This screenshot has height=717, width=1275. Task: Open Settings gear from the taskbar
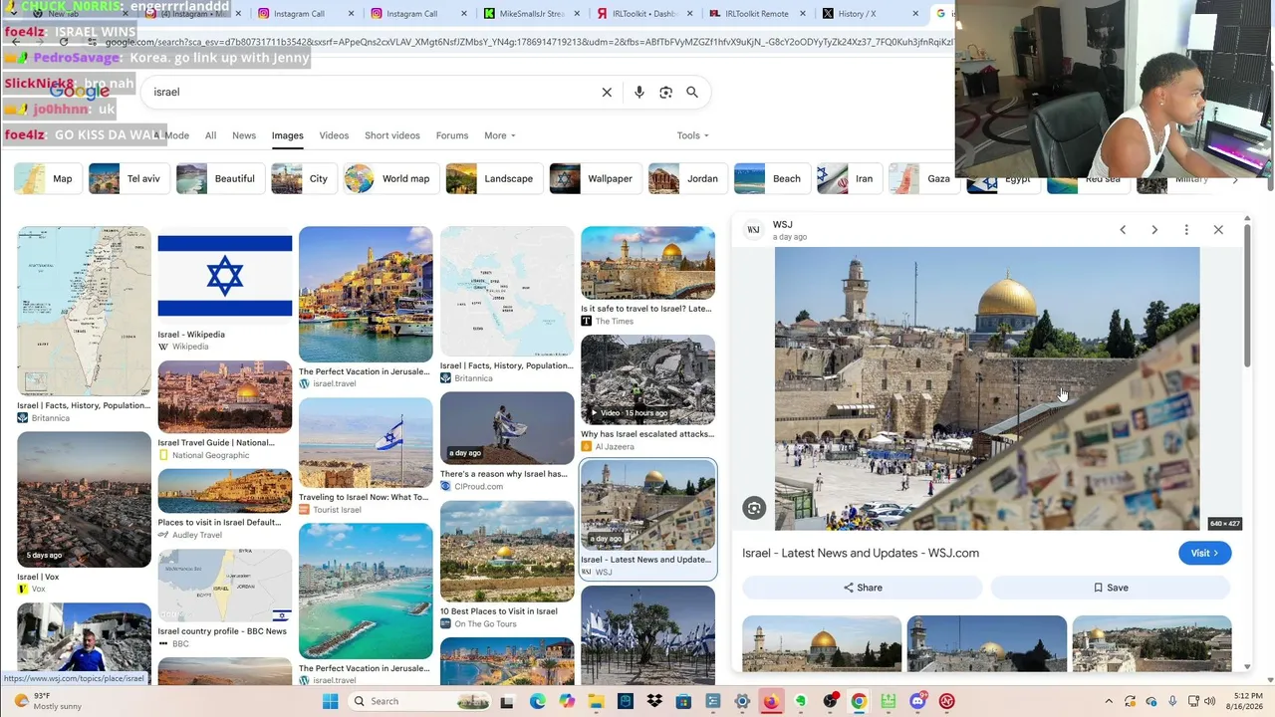click(x=742, y=701)
